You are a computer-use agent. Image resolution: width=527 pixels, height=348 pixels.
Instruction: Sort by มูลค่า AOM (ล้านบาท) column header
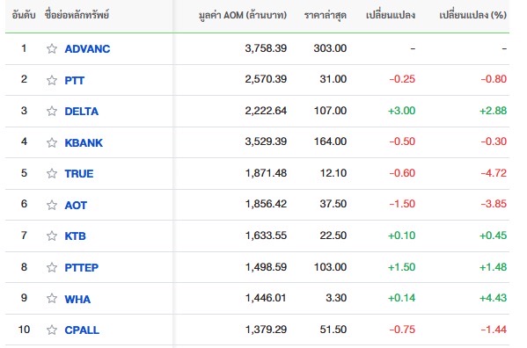(x=242, y=16)
